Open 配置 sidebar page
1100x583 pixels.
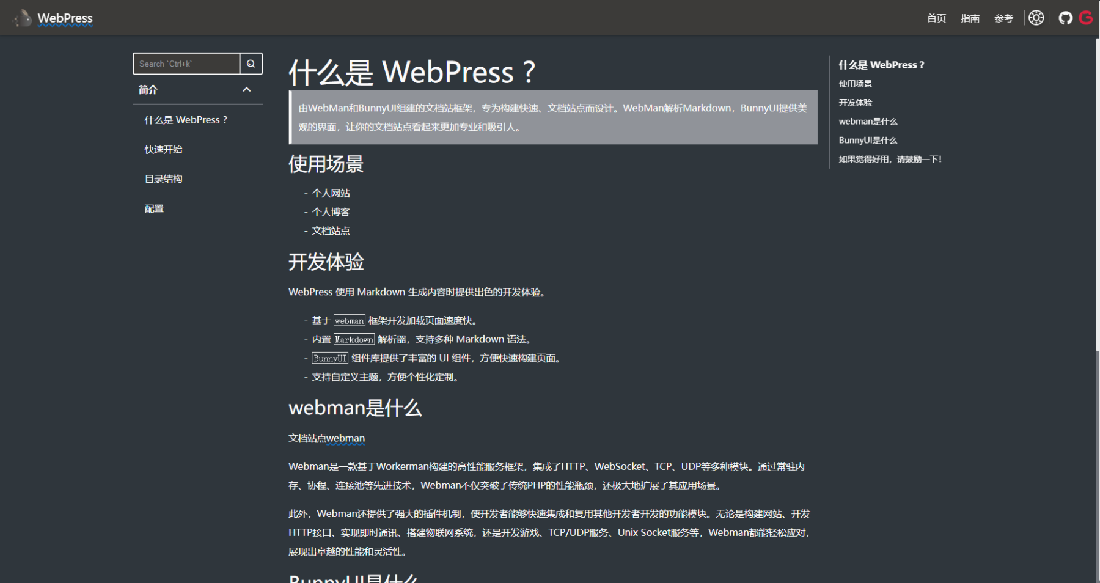(x=154, y=208)
